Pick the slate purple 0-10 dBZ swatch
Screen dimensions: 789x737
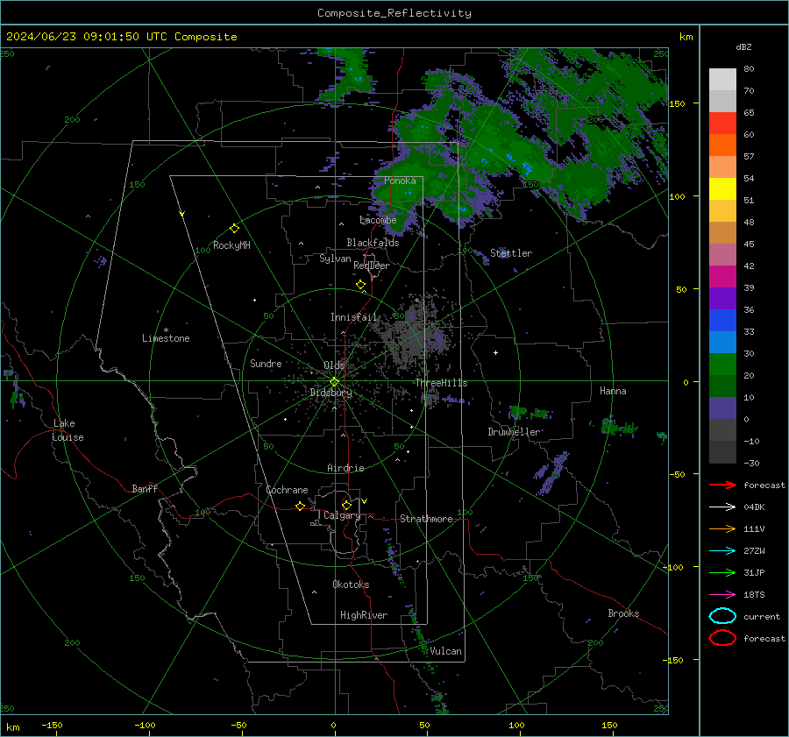point(722,408)
